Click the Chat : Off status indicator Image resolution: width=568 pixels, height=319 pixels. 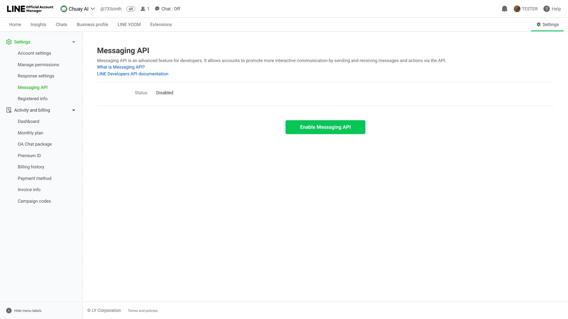click(x=168, y=9)
